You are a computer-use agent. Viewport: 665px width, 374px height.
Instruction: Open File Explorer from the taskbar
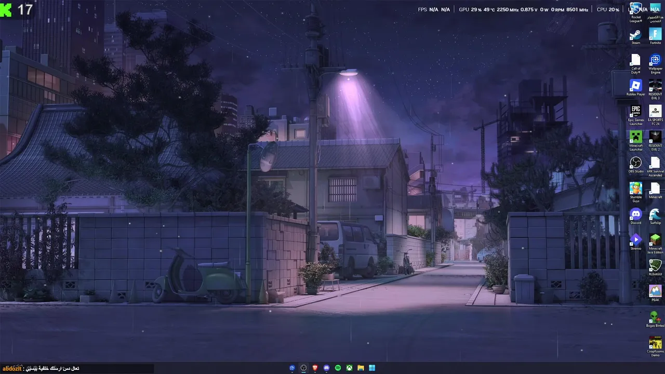click(361, 368)
